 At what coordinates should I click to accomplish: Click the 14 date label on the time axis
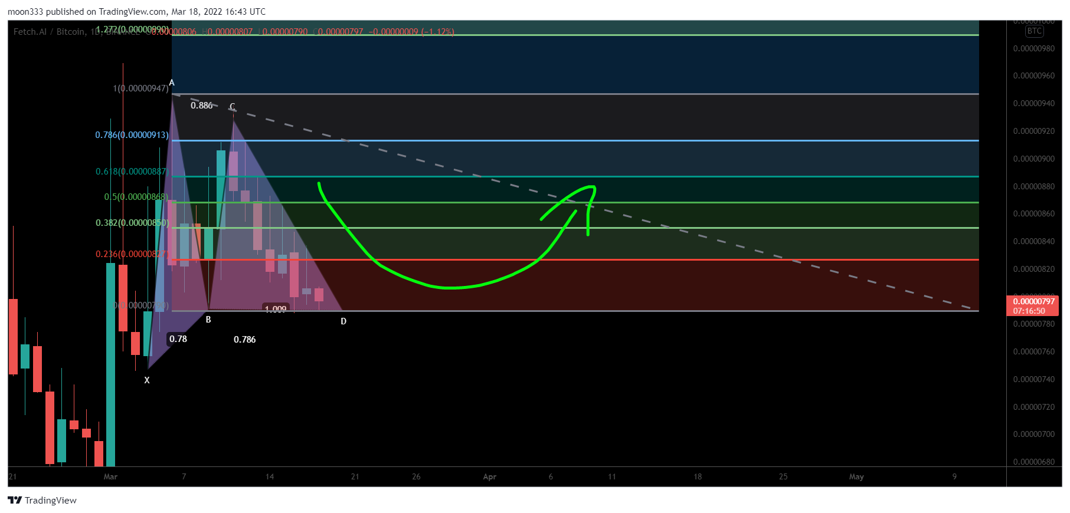[270, 476]
